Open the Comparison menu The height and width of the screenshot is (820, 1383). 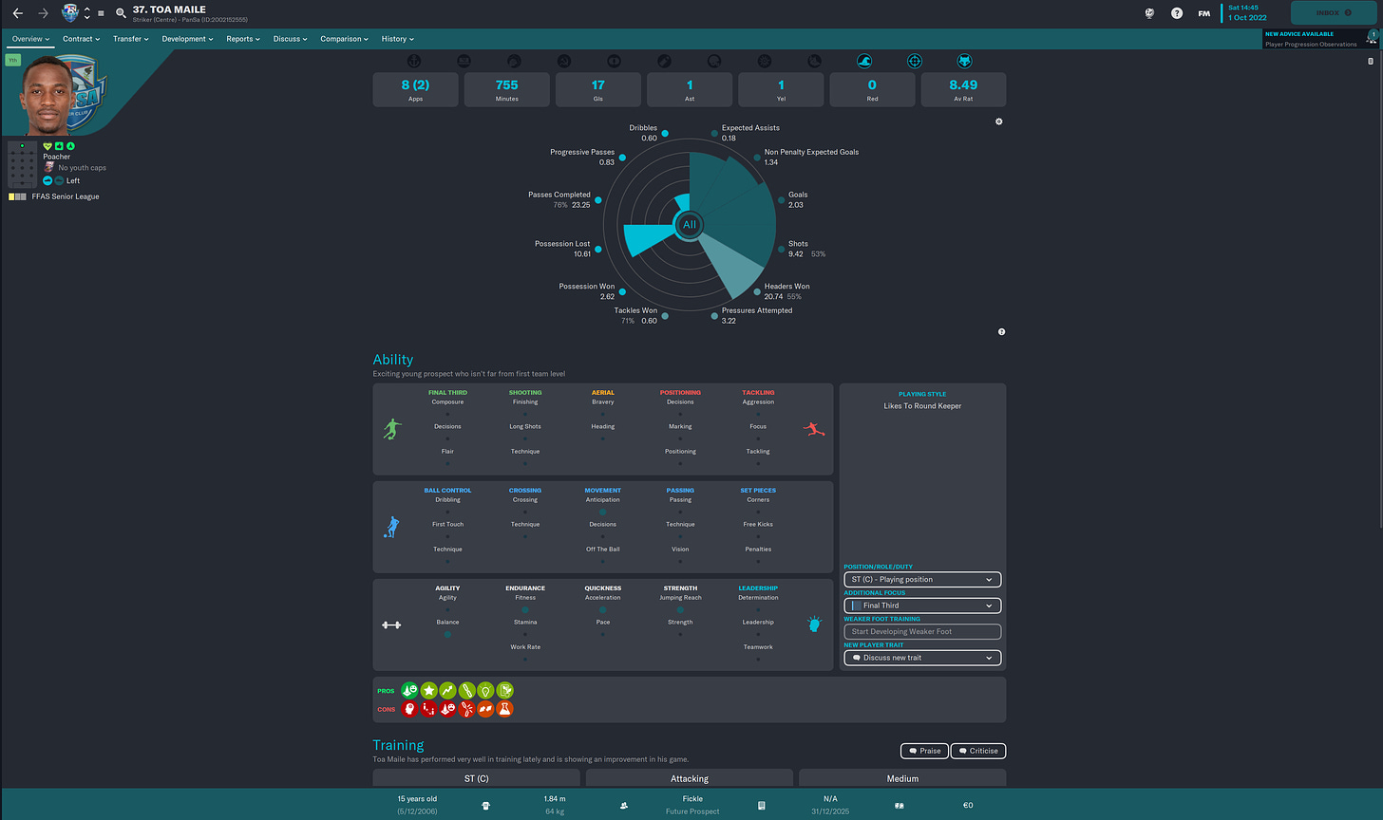pos(345,39)
